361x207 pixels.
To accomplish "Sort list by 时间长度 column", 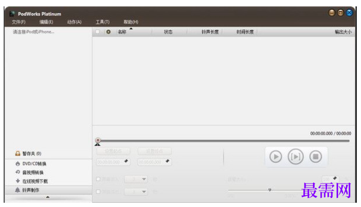I will click(245, 32).
